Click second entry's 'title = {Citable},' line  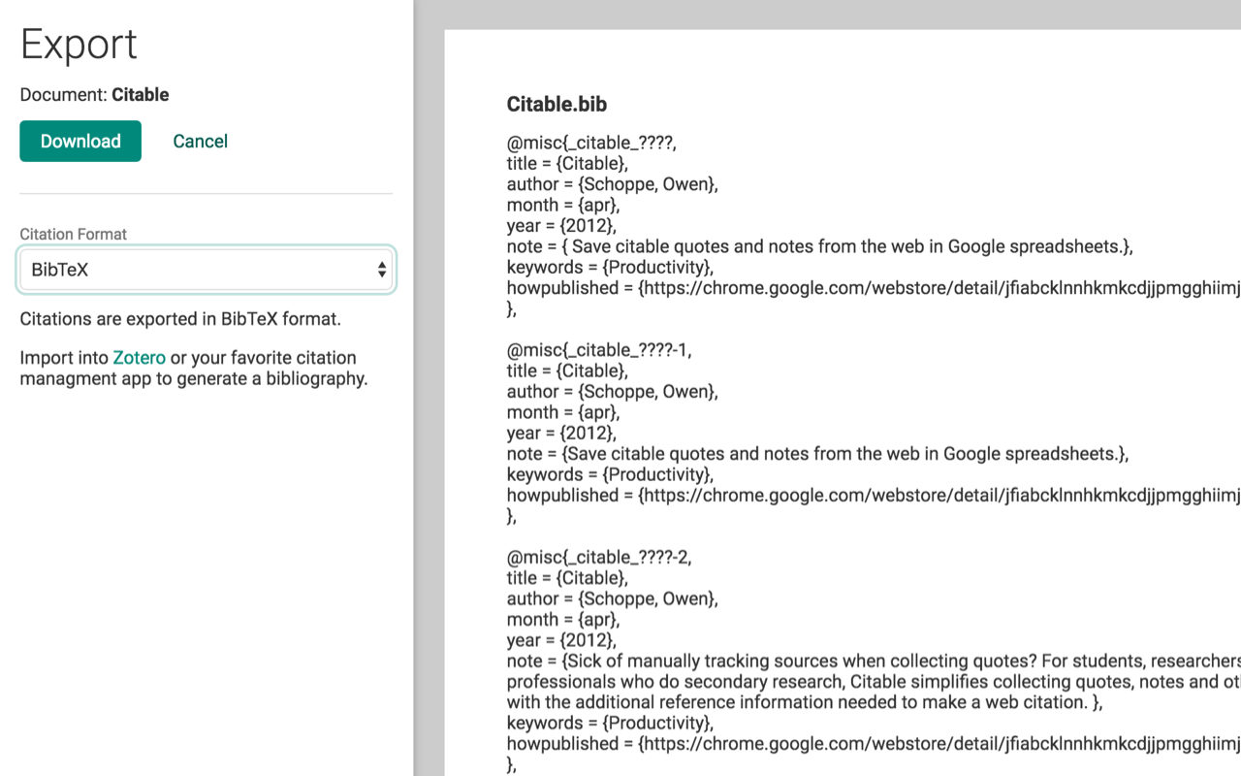pos(567,371)
